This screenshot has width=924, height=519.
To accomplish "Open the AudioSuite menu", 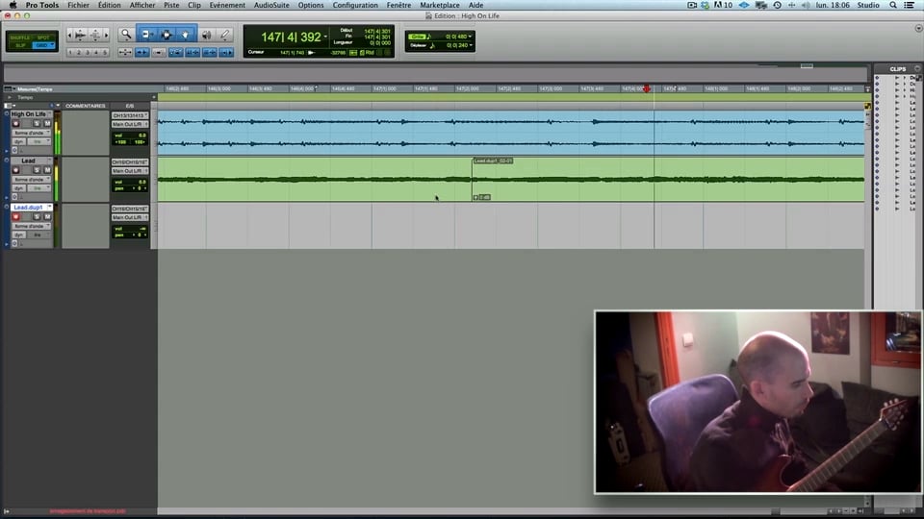I will [x=271, y=5].
